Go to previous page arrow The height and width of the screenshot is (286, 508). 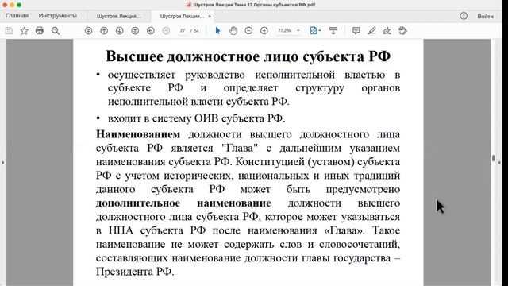(x=104, y=31)
